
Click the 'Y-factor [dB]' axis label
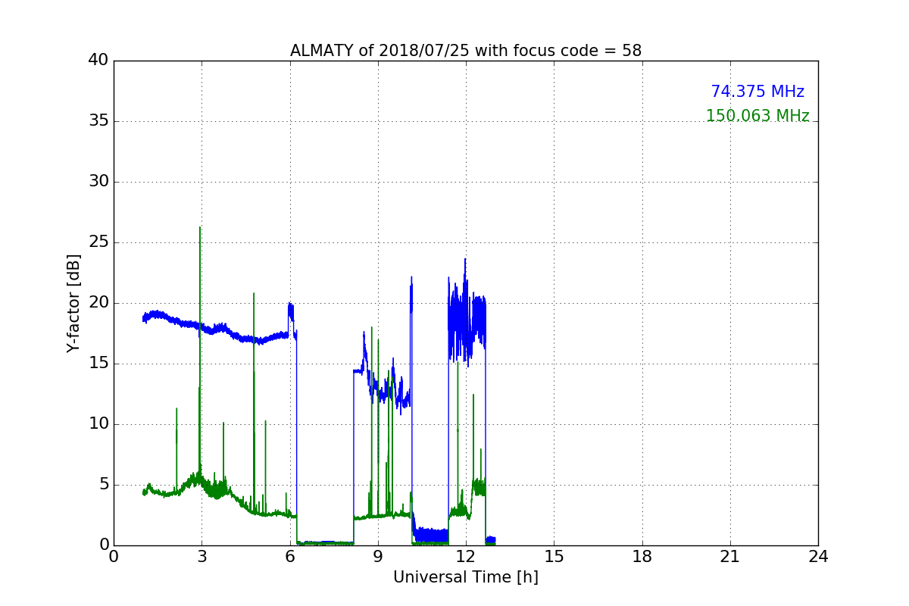pos(73,303)
